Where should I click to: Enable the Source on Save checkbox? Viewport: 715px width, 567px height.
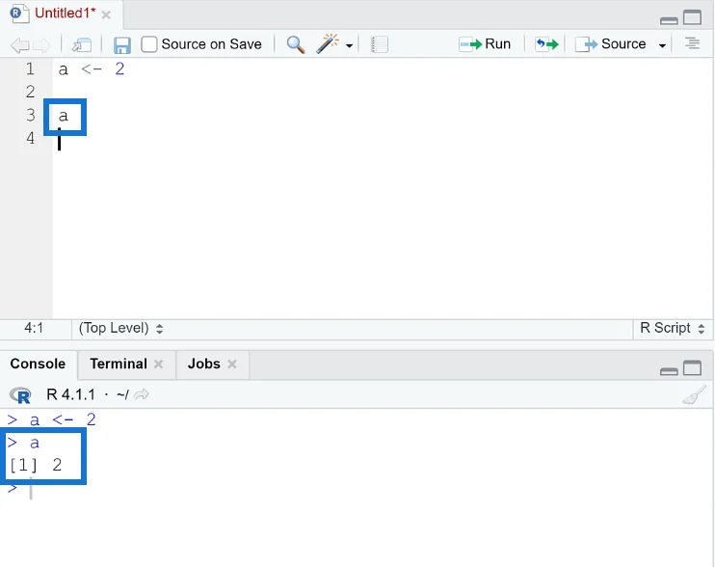point(149,44)
